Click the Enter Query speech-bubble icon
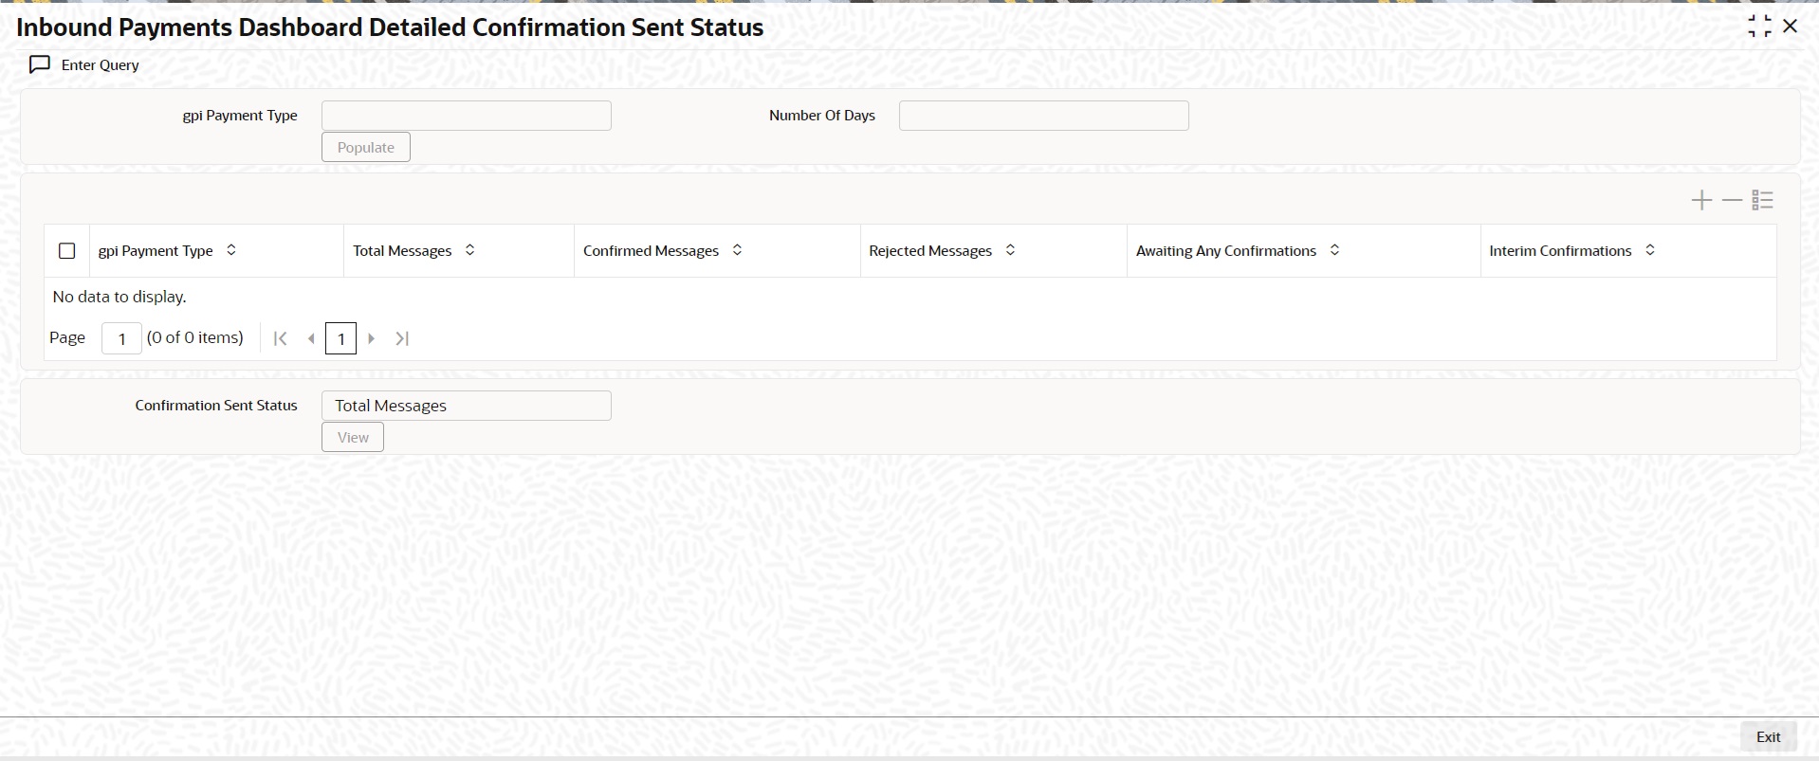This screenshot has width=1819, height=761. tap(40, 64)
